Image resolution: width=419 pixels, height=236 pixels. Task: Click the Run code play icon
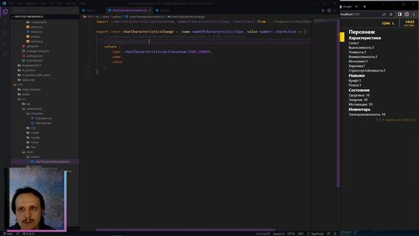[x=323, y=10]
